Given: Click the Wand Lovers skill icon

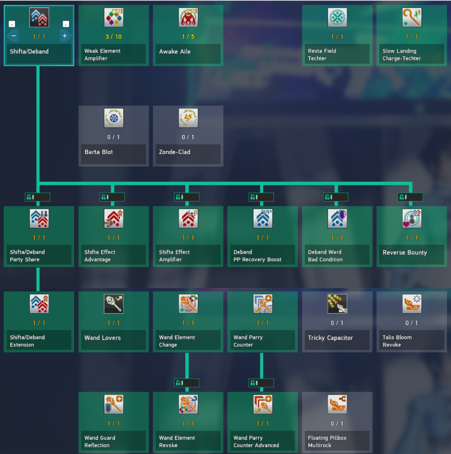Looking at the screenshot, I should click(x=113, y=304).
